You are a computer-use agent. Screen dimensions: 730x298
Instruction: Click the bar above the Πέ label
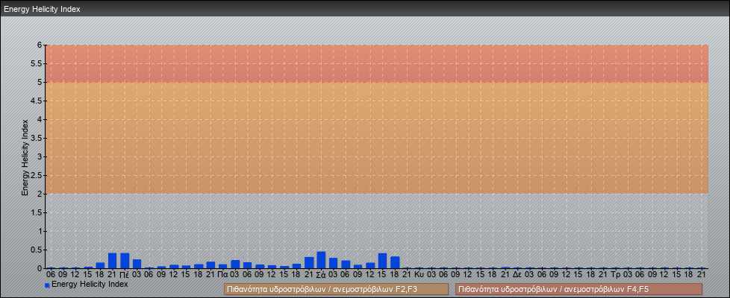125,260
